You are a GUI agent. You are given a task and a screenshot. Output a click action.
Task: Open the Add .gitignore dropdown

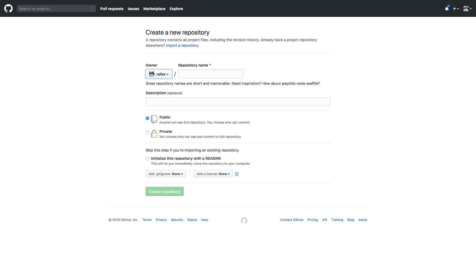point(165,174)
